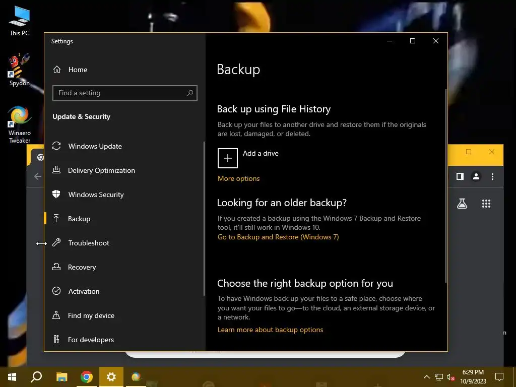The height and width of the screenshot is (387, 516).
Task: Open the notification action center
Action: pyautogui.click(x=499, y=377)
